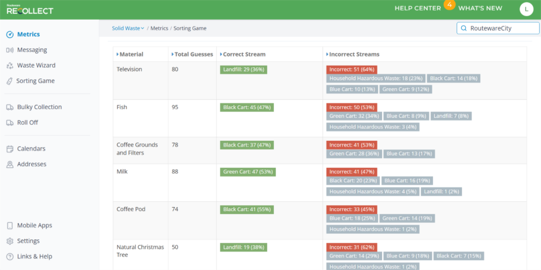541x270 pixels.
Task: Click the Incorrect: 51 (64%) tag
Action: point(352,70)
